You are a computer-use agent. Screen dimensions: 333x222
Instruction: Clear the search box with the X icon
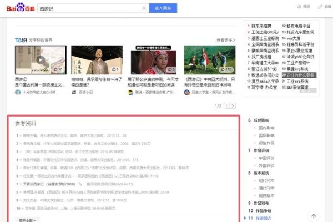point(144,8)
